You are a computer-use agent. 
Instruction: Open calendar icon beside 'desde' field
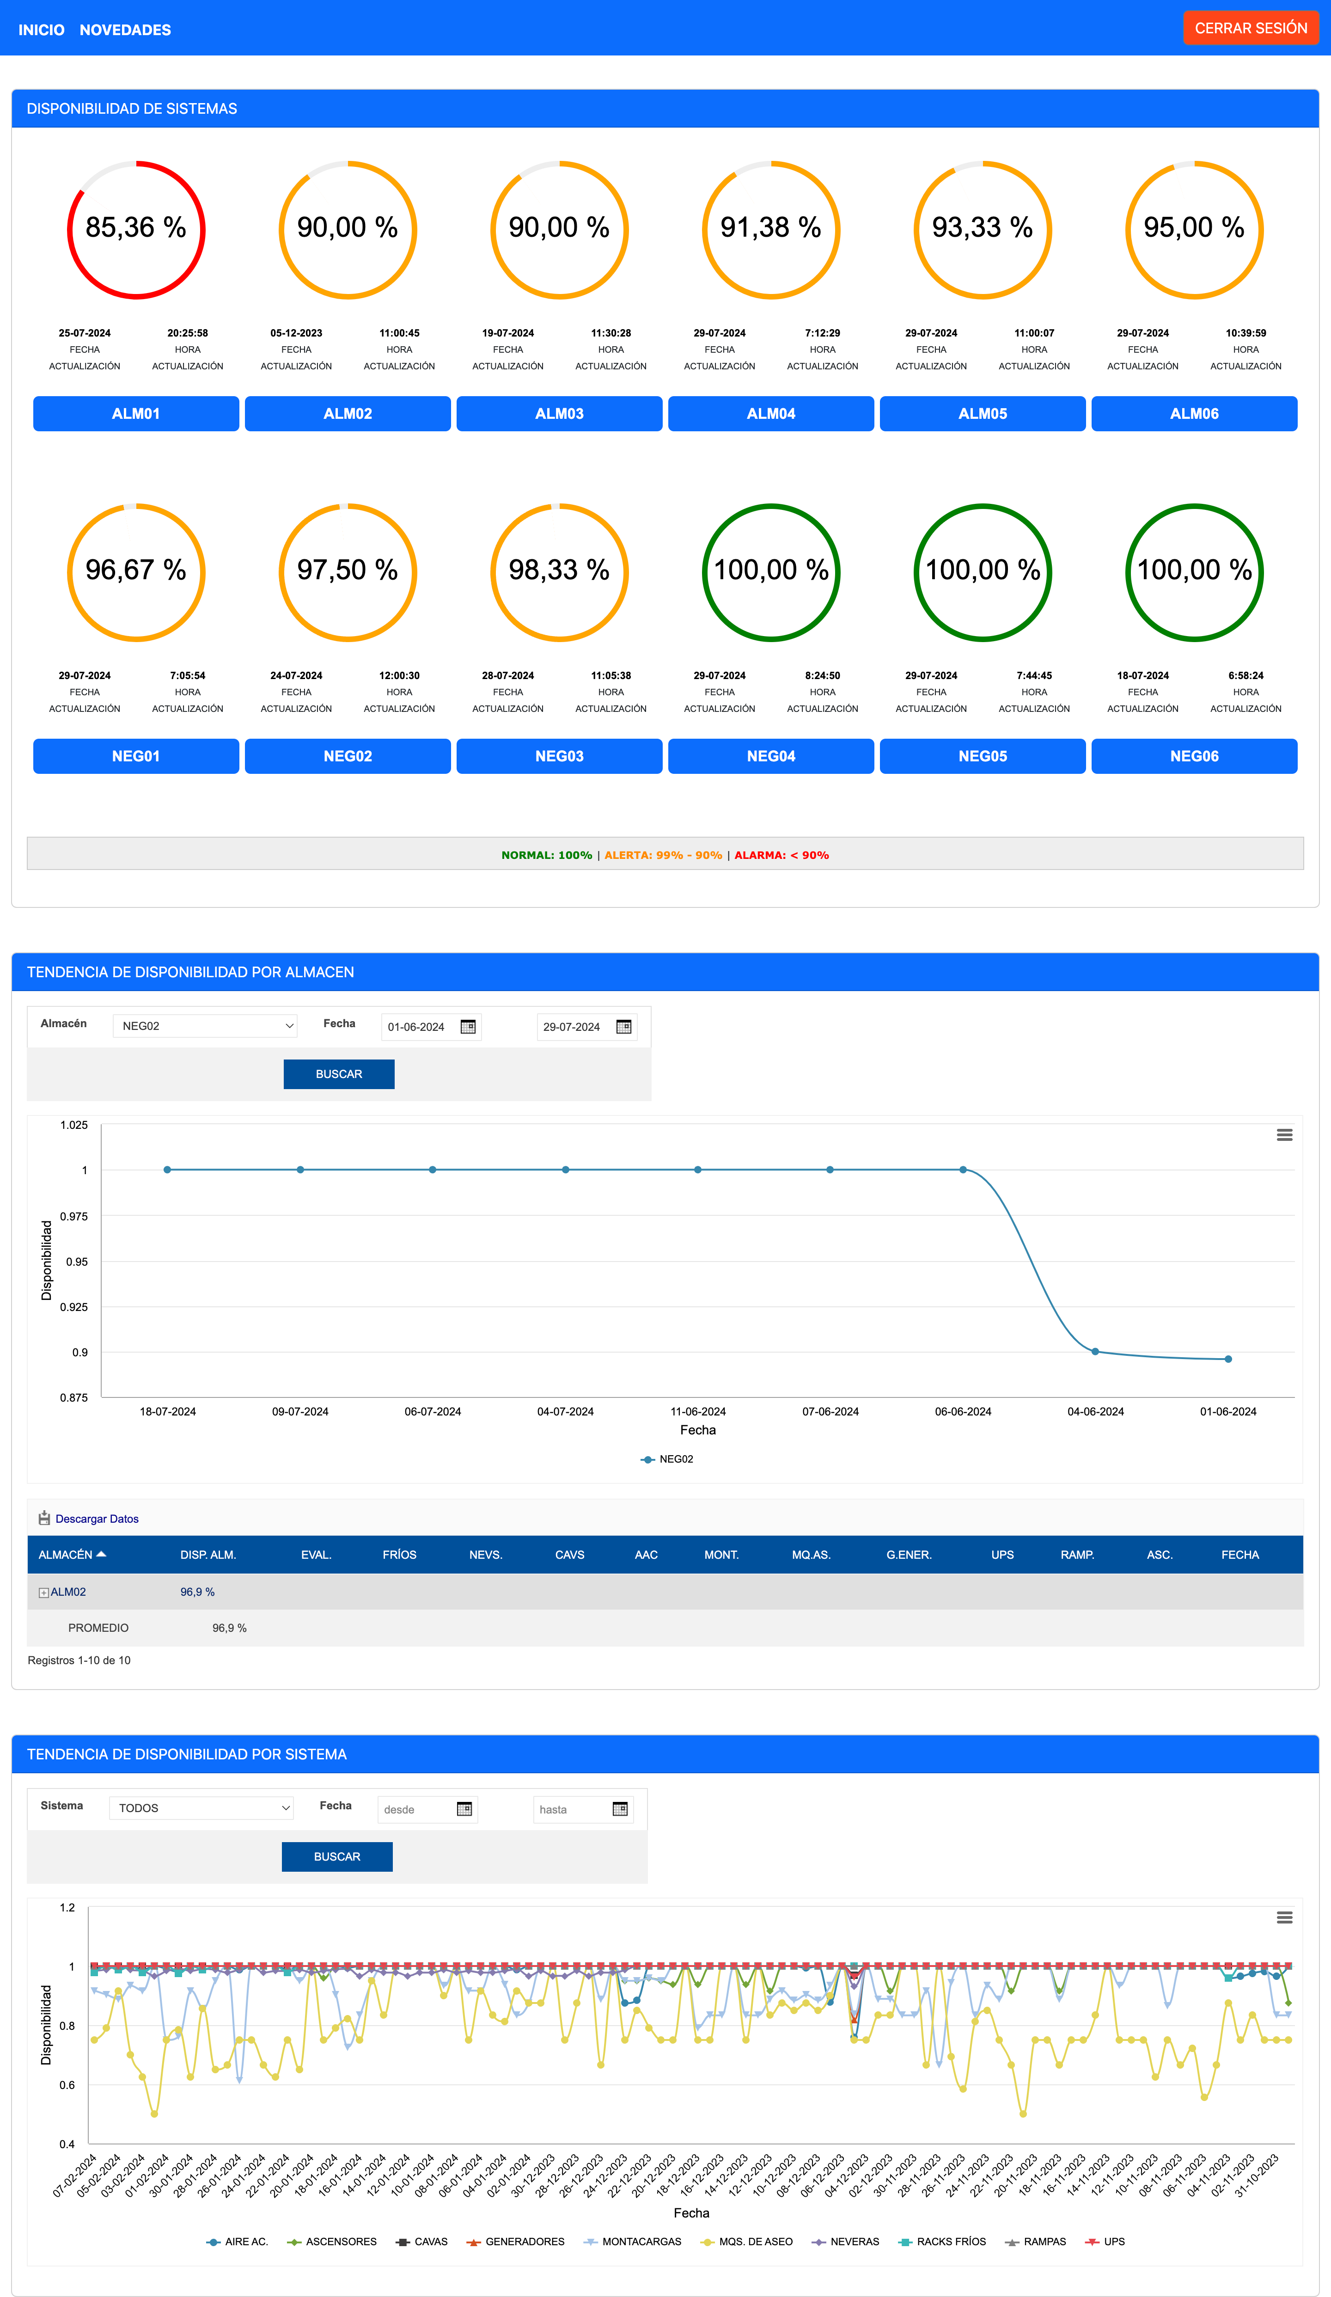464,1808
